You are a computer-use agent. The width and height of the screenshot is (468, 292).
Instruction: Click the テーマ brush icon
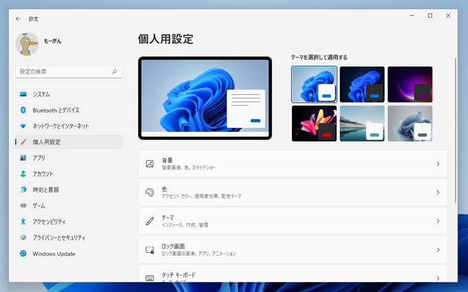(149, 221)
